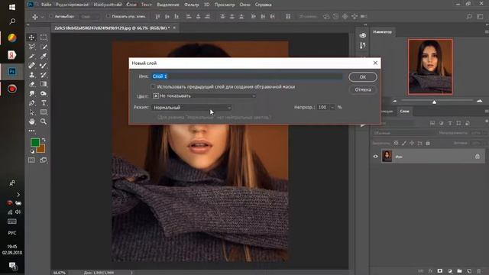Toggle lock image pixels brush icon
This screenshot has width=489, height=275.
pyautogui.click(x=404, y=143)
